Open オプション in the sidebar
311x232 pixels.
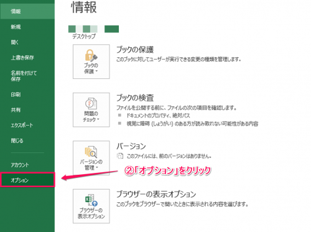click(x=27, y=180)
